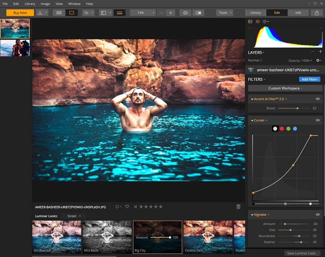Select the red curves channel

282,129
